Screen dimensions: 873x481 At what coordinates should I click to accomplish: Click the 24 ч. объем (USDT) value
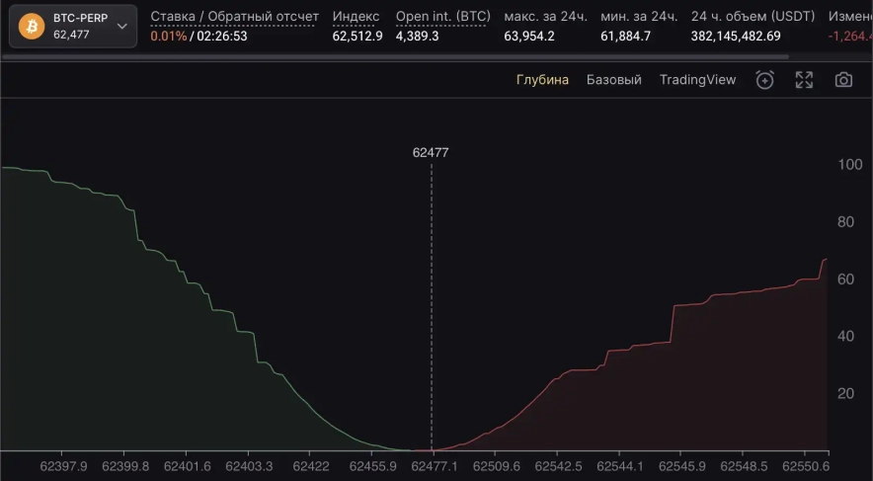(736, 36)
